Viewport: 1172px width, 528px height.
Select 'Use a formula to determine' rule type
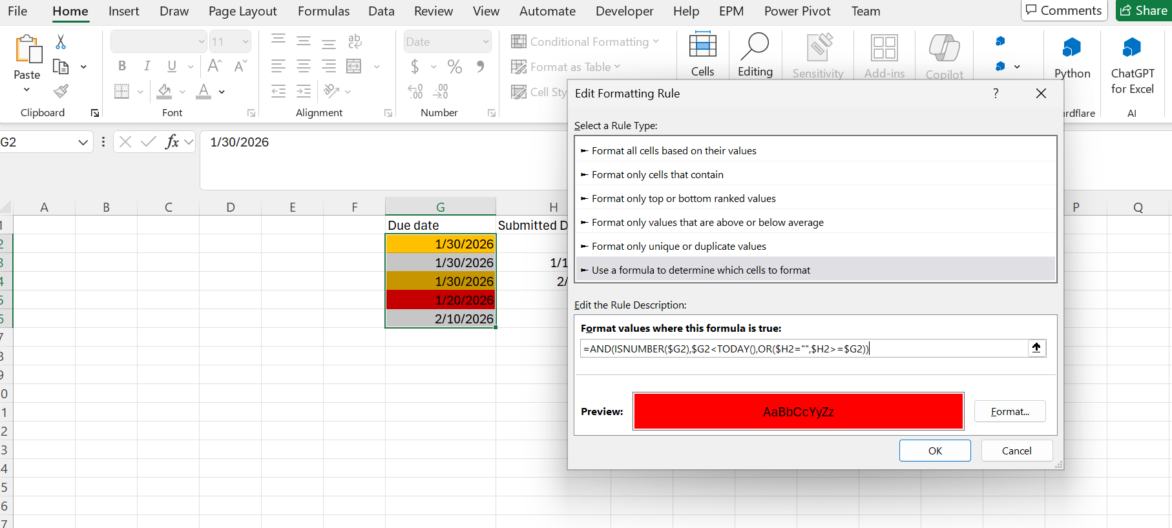(815, 270)
